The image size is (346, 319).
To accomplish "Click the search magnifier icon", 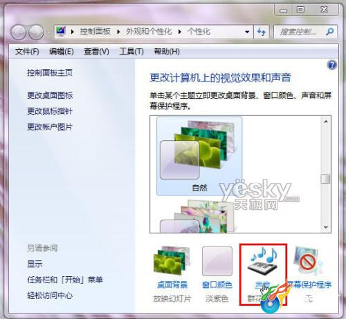I will tap(330, 32).
